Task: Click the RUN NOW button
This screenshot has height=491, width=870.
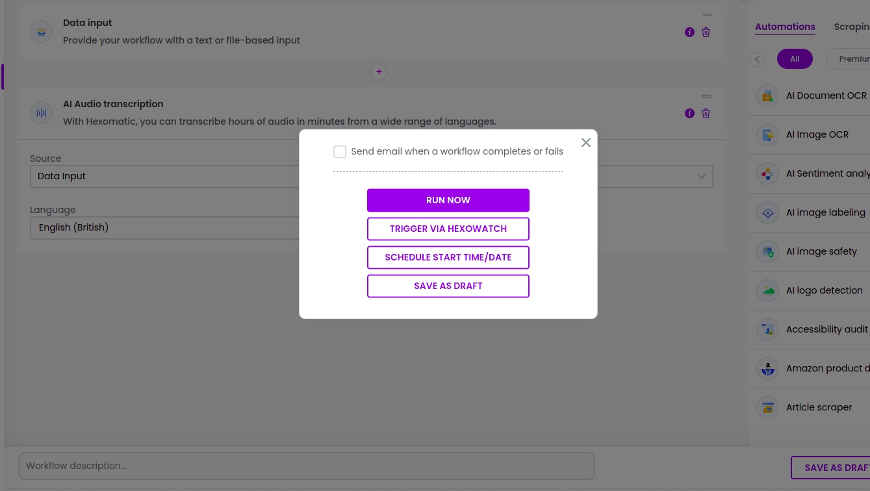Action: tap(448, 200)
